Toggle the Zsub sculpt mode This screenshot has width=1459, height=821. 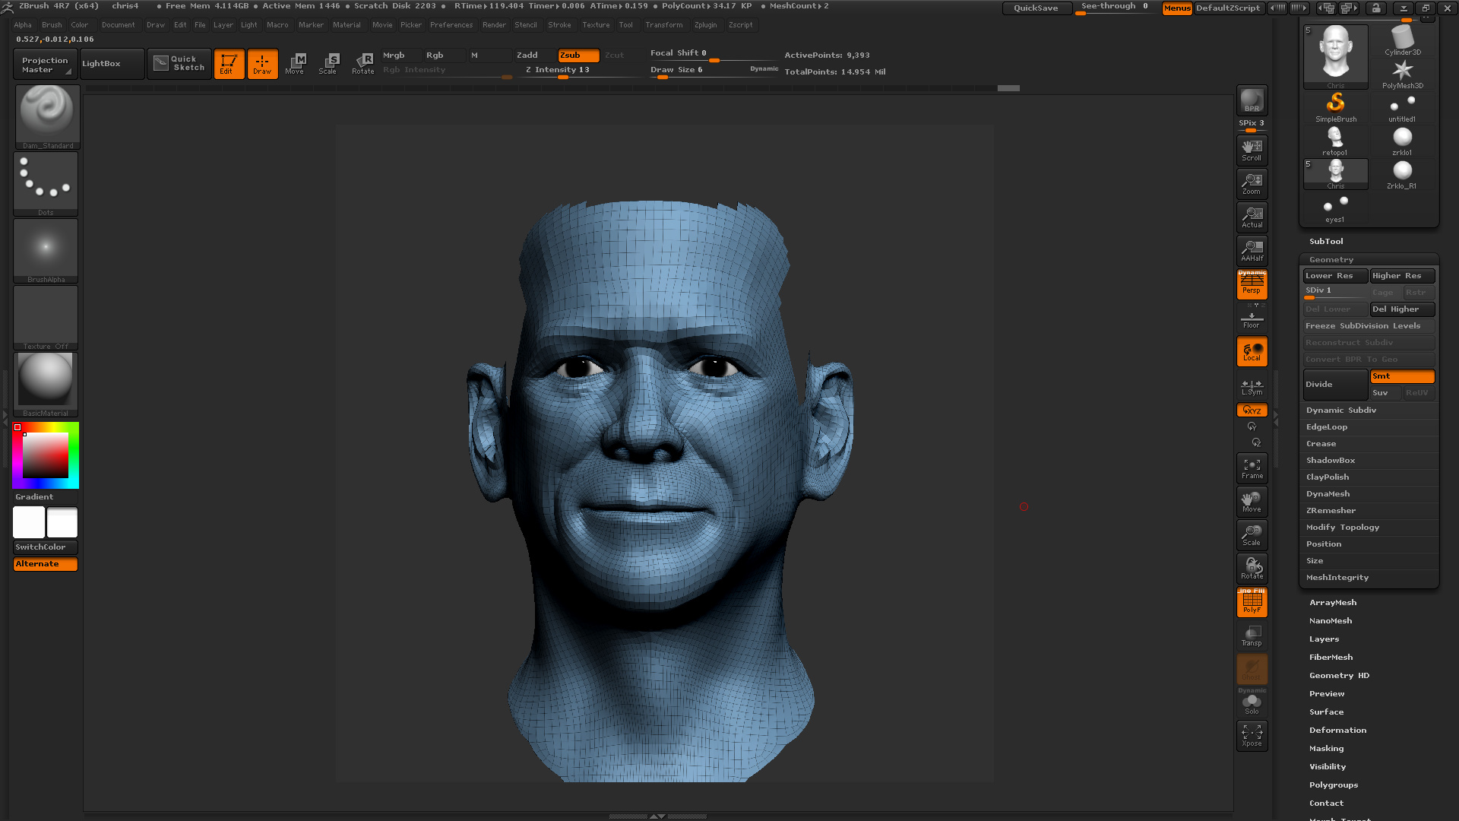(578, 55)
